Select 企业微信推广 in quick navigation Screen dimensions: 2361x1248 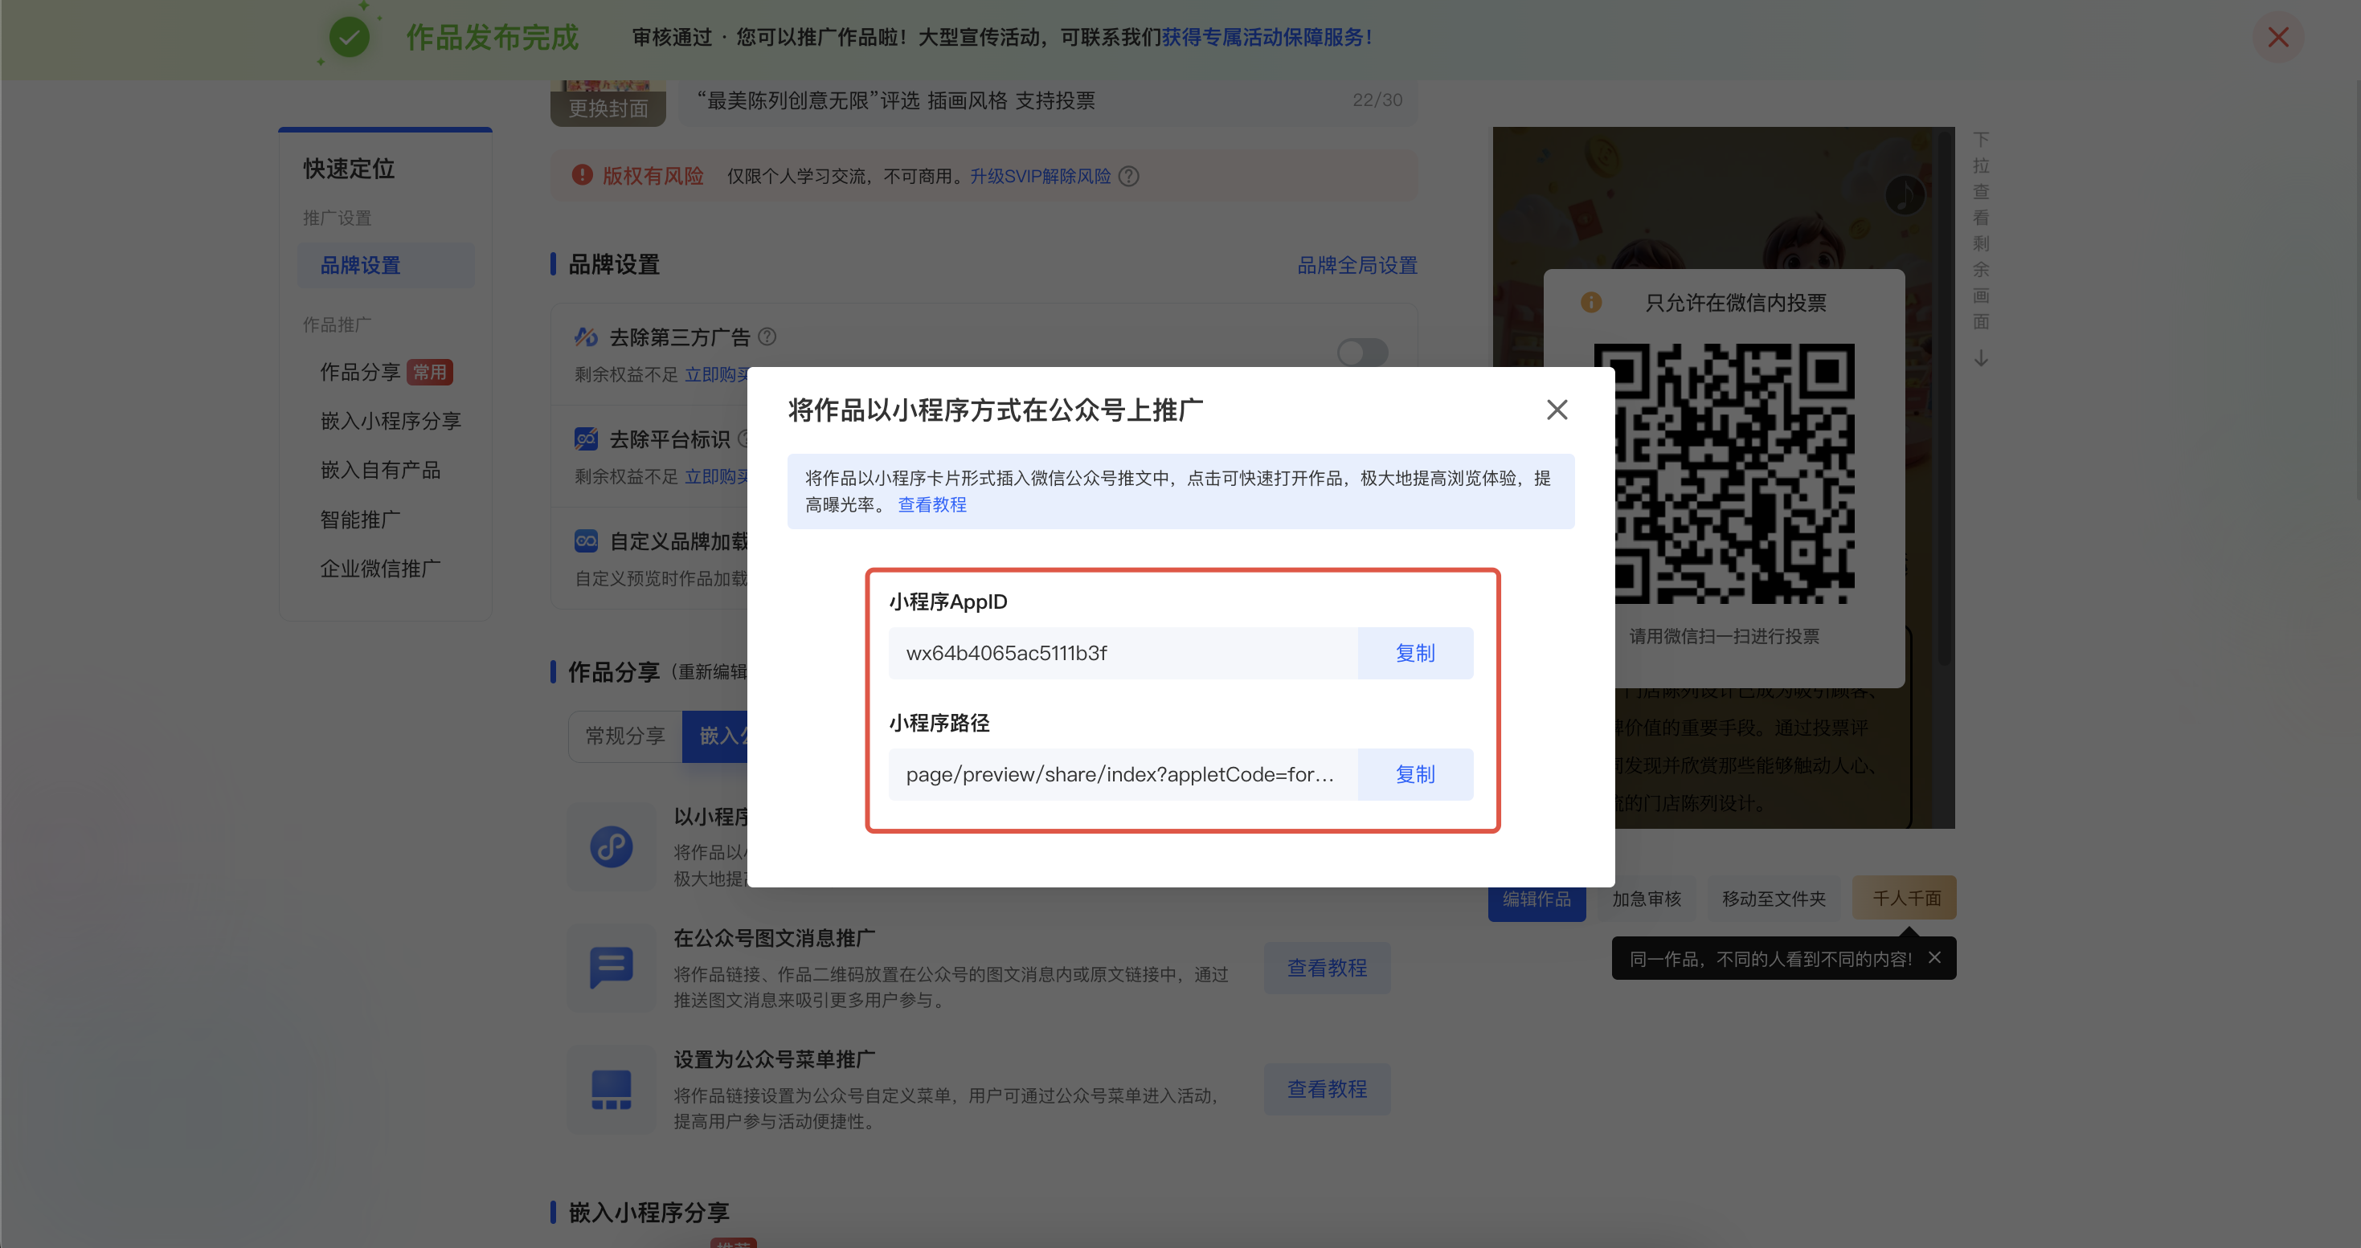click(x=380, y=569)
